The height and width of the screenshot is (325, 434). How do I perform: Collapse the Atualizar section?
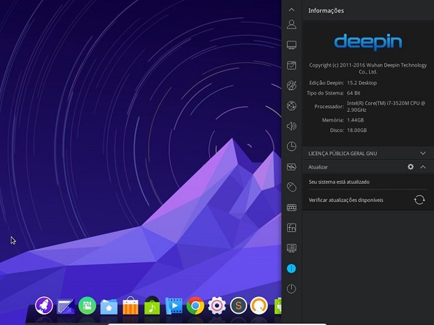click(423, 167)
